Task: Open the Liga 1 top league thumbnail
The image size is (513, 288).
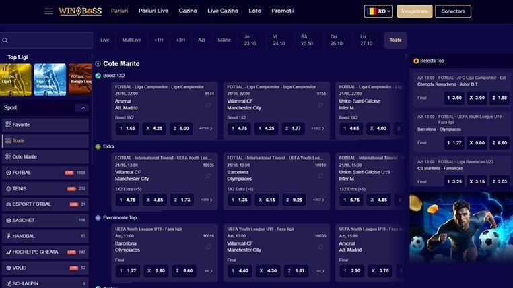Action: (15, 80)
